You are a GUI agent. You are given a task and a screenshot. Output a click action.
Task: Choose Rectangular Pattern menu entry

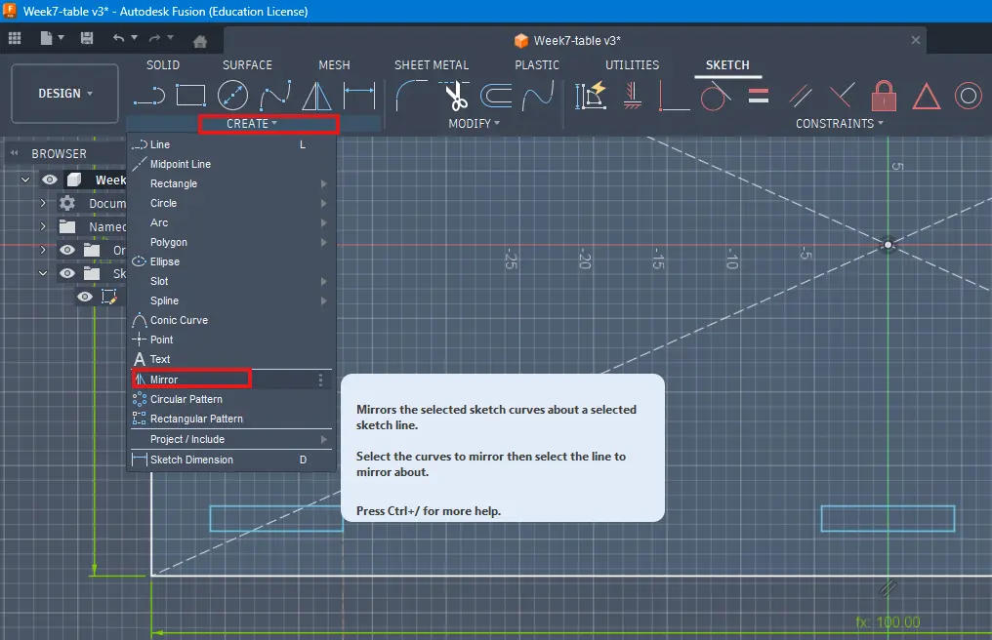click(231, 419)
